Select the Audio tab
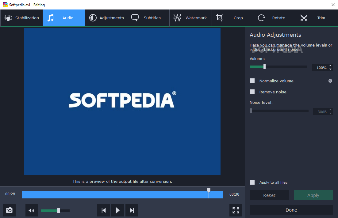Screen dimensions: 338x218 coord(64,18)
